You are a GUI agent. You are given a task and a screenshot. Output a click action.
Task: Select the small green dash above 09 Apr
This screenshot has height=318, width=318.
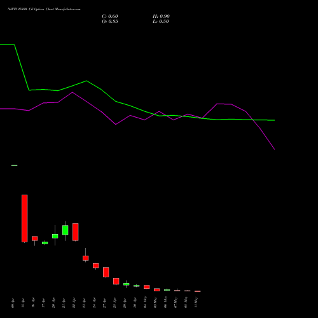click(15, 165)
